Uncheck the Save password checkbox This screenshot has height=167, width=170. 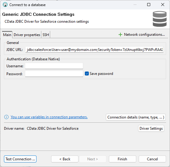click(87, 74)
